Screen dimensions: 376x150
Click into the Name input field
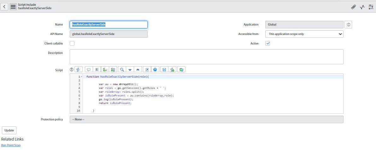(109, 25)
